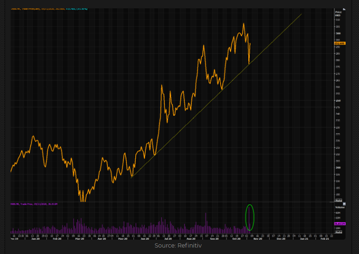Viewport: 359px width, 254px height.
Task: Click the Mar 20 month label
Action: click(x=80, y=239)
